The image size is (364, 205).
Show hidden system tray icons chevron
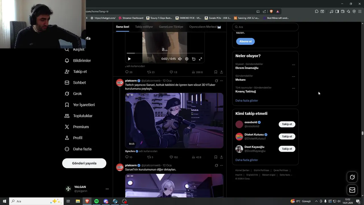[x=316, y=201]
